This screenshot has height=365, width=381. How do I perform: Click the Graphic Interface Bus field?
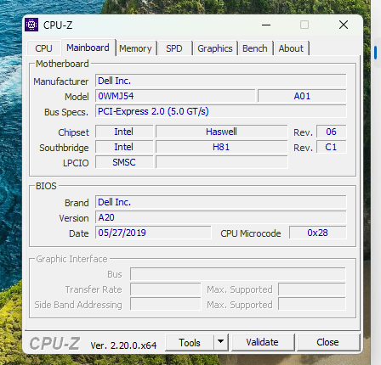coord(238,274)
